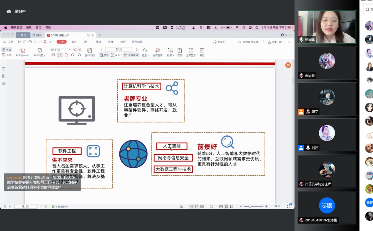Toggle 手型 hand tool mode
The width and height of the screenshot is (373, 231).
pyautogui.click(x=6, y=50)
